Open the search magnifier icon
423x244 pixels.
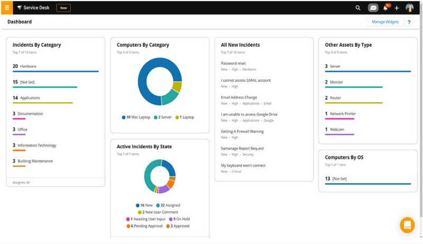click(x=358, y=8)
